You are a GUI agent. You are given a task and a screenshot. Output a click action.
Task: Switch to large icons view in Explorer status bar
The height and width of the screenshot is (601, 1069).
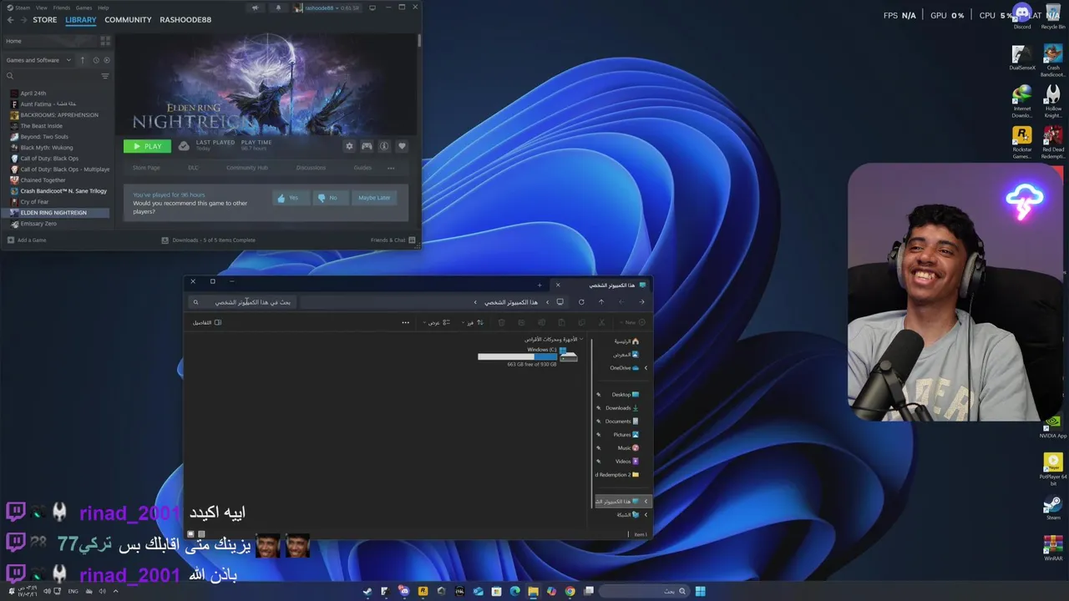(191, 534)
